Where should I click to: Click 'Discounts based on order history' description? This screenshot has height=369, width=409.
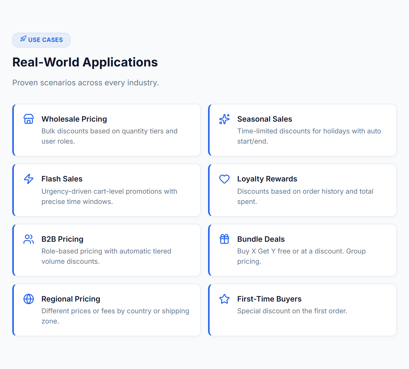tap(305, 197)
